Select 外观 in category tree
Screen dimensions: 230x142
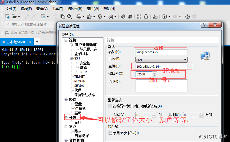click(x=73, y=118)
